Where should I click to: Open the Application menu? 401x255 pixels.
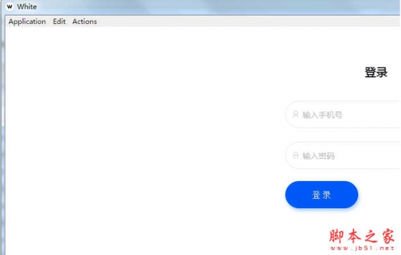(27, 22)
